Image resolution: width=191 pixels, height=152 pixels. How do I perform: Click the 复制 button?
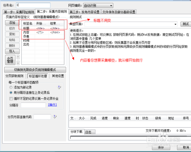12,34
